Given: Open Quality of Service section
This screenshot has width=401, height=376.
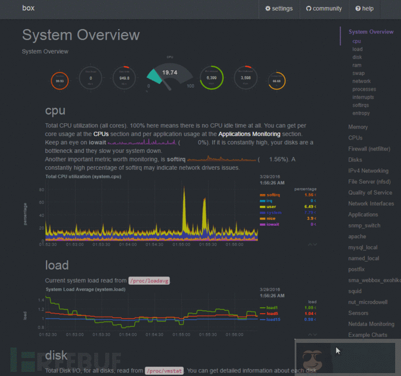Looking at the screenshot, I should [370, 192].
